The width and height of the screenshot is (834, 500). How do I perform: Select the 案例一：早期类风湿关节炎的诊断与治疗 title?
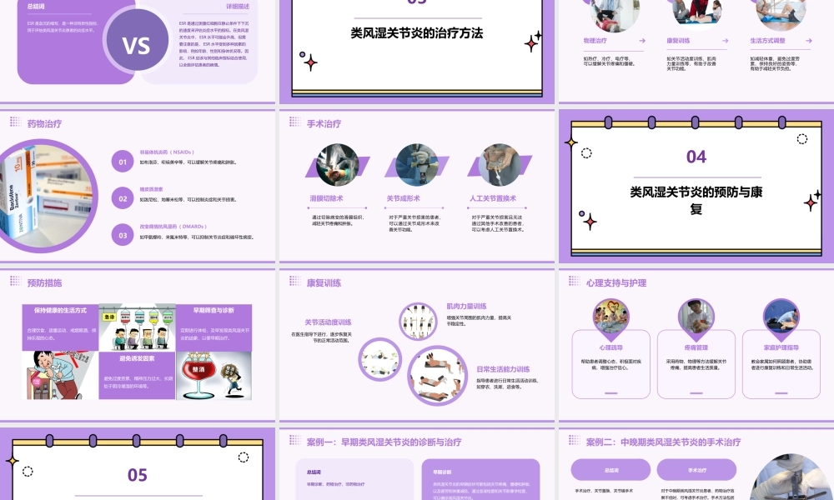384,442
